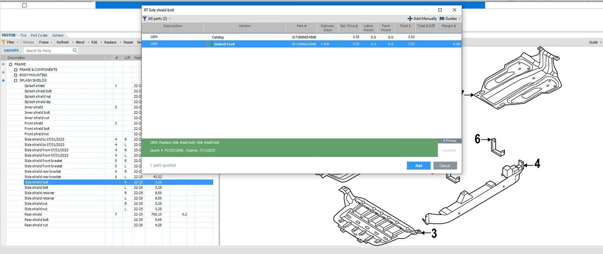
Task: Open the All parts (2) filter dropdown
Action: coord(169,19)
